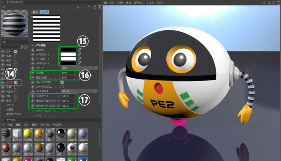Click the lock icon in Material Editor
Screen dimensions: 281x161
[x=94, y=7]
